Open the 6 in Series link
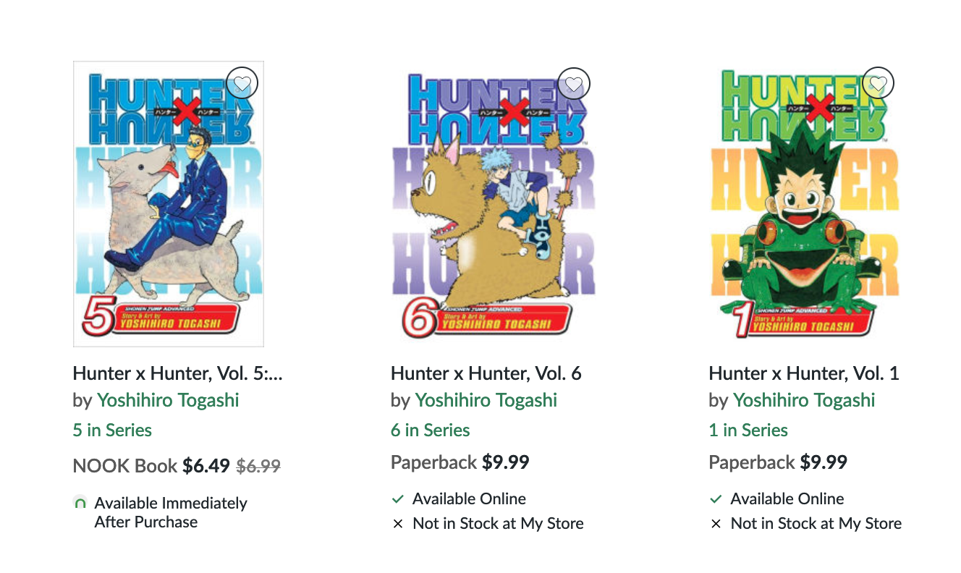961x573 pixels. click(x=431, y=430)
